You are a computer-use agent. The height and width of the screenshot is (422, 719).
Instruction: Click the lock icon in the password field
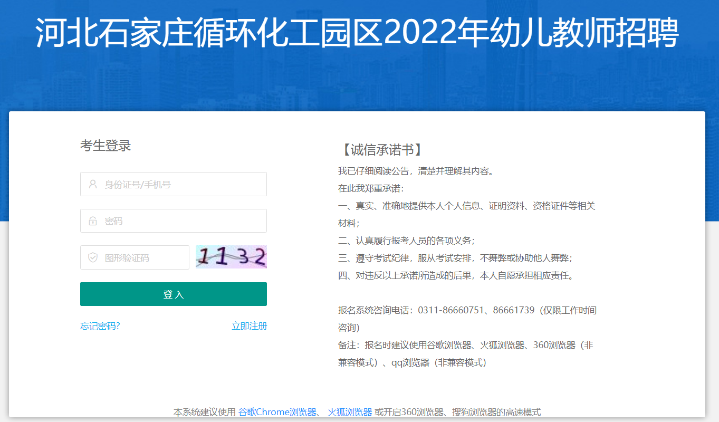pyautogui.click(x=93, y=221)
